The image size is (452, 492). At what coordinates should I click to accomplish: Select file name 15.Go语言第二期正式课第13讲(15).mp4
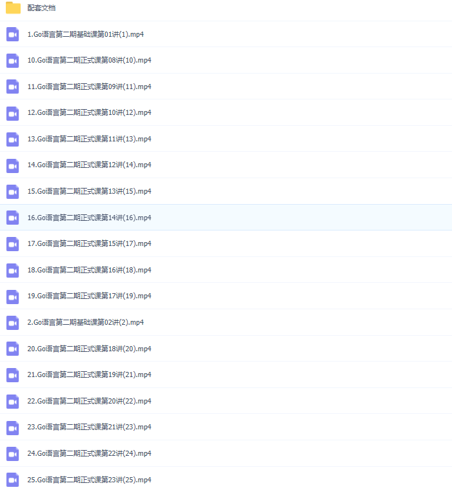point(90,191)
